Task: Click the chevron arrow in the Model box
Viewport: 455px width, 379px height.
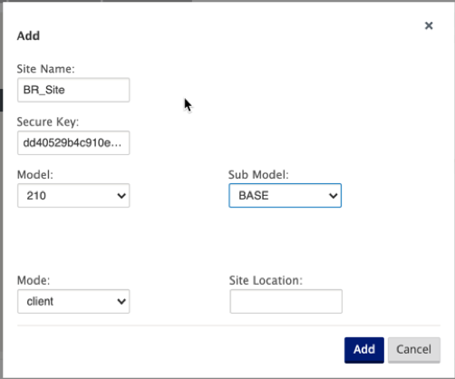Action: tap(121, 196)
